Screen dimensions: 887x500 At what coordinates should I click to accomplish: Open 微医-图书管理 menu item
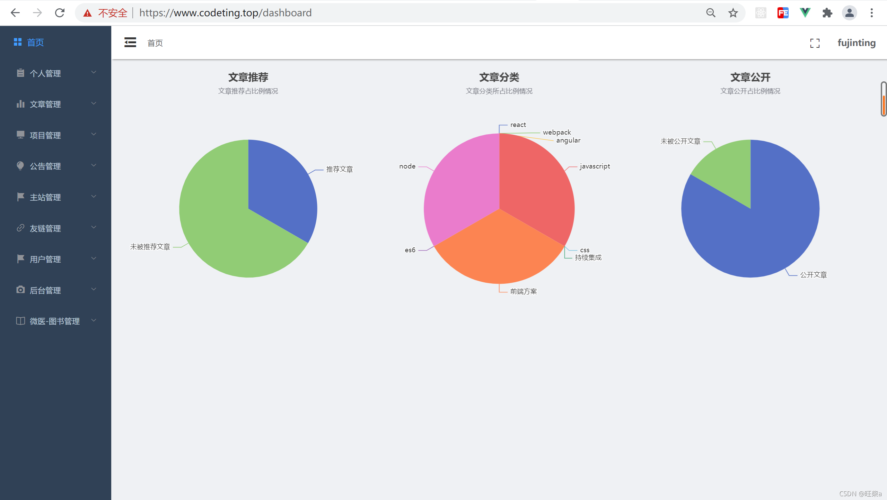[x=54, y=321]
